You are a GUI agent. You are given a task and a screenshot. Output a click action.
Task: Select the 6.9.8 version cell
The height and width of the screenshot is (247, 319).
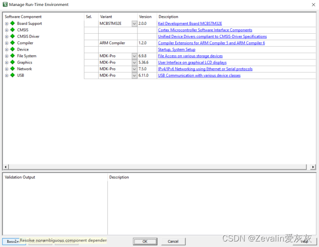(x=147, y=56)
